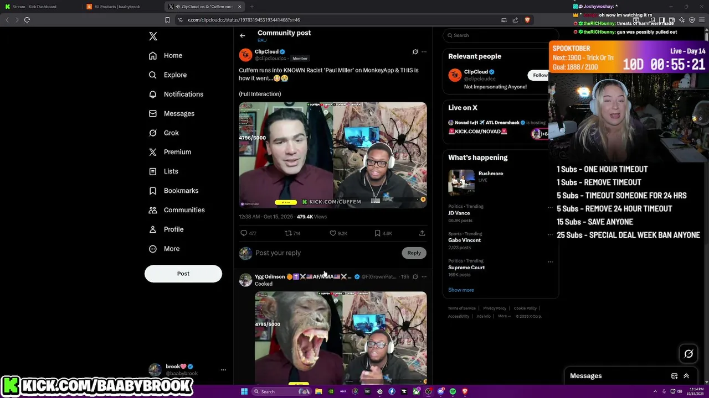Open Bookmarks
This screenshot has height=398, width=709.
(173, 191)
